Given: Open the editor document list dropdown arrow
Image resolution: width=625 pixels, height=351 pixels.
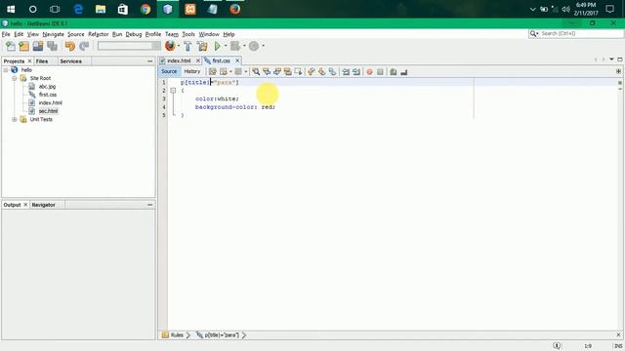Looking at the screenshot, I should 611,59.
